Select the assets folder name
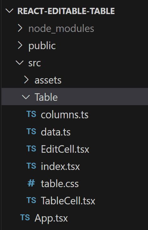 48,80
